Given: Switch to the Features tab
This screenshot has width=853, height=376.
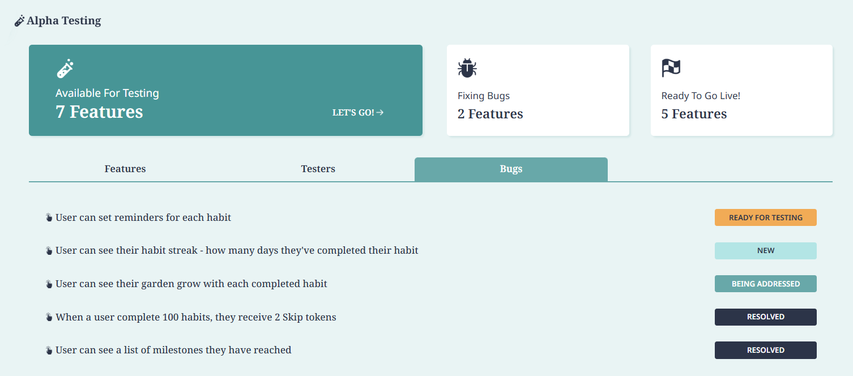Looking at the screenshot, I should (x=125, y=169).
